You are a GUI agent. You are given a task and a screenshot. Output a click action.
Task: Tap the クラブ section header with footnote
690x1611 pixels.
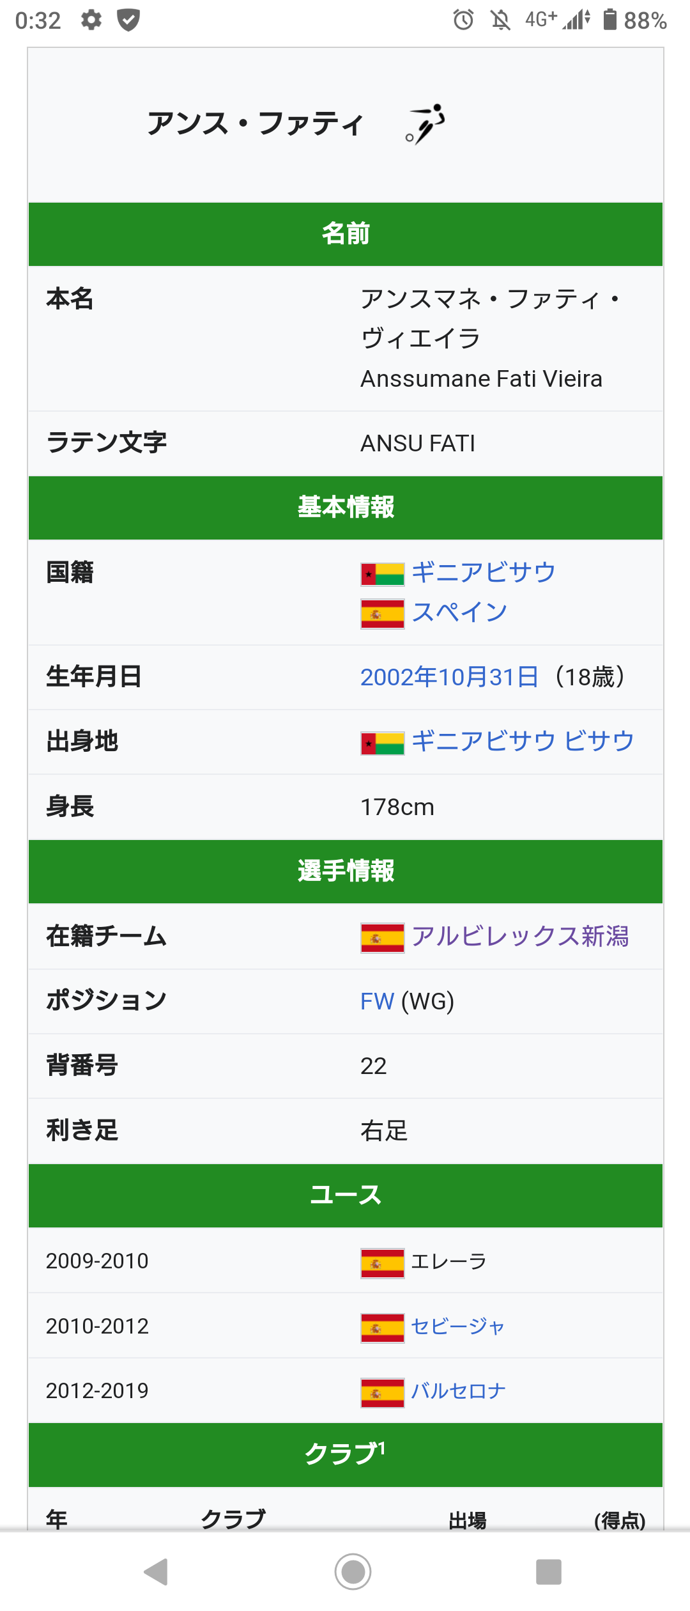[x=346, y=1454]
